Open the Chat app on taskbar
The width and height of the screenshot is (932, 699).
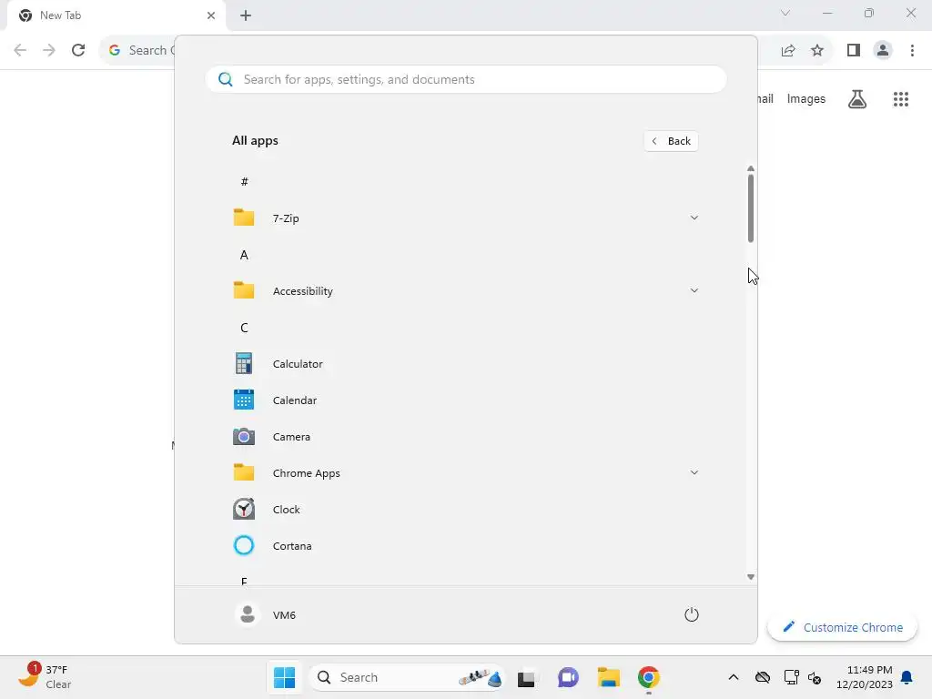point(568,677)
